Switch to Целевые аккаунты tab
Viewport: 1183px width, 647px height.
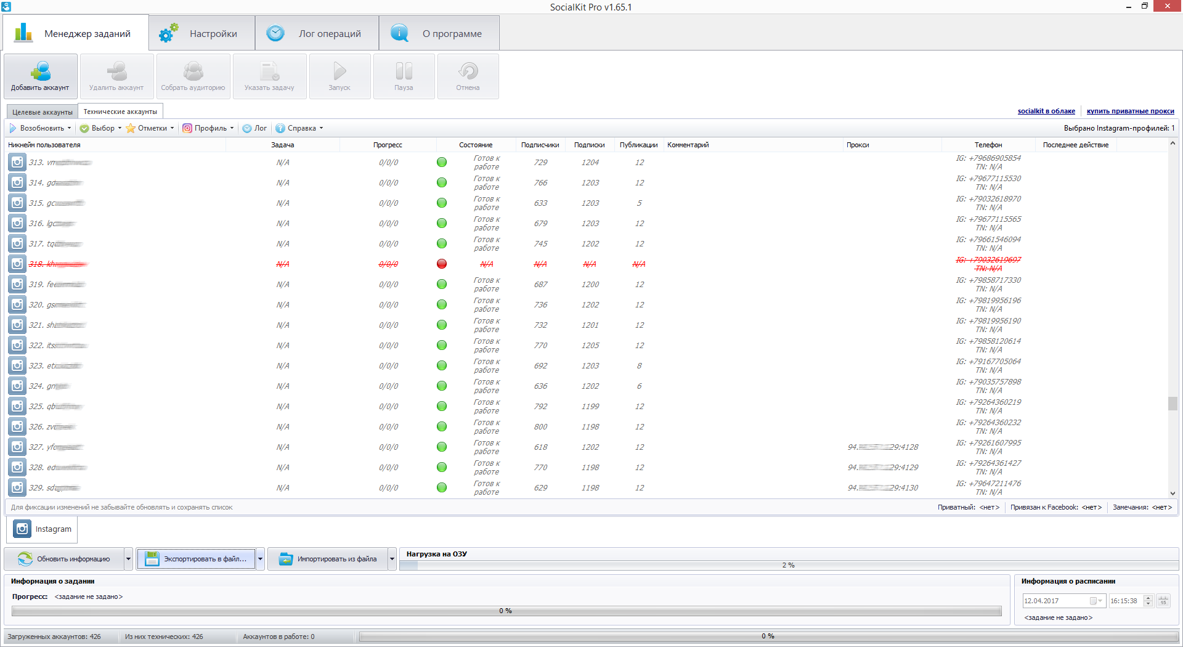(43, 112)
